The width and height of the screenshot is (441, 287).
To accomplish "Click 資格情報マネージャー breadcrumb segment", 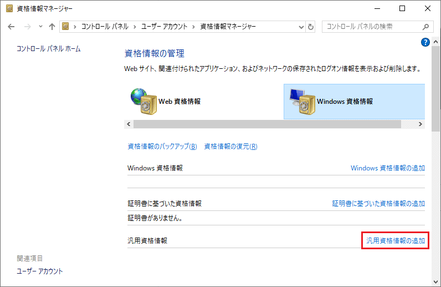I will click(228, 27).
